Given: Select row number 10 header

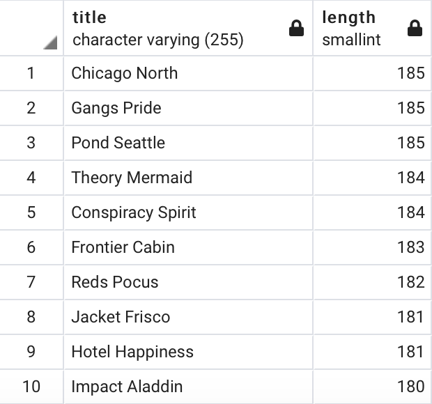Looking at the screenshot, I should click(x=31, y=387).
